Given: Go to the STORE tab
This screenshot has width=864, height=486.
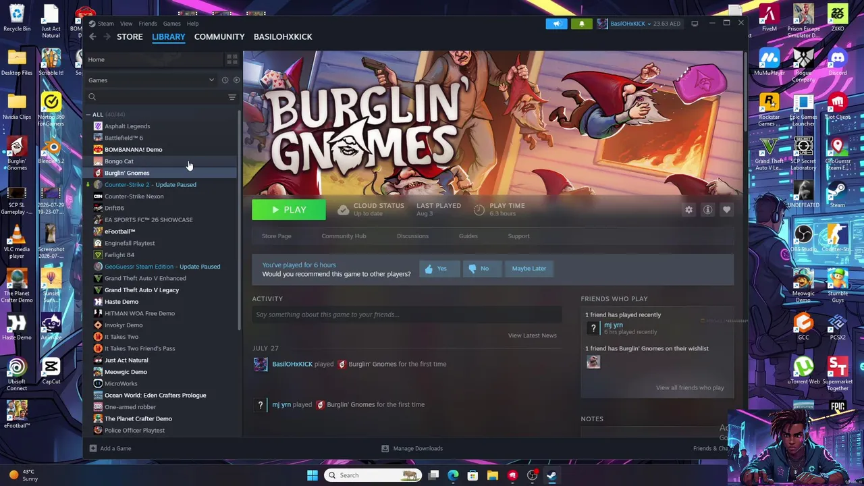Looking at the screenshot, I should click(130, 36).
